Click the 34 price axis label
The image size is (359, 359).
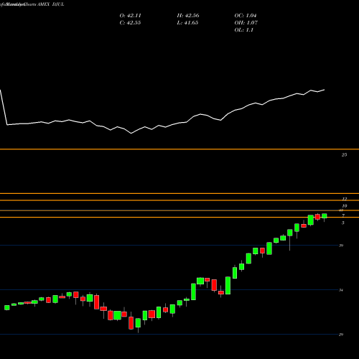pos(341,290)
